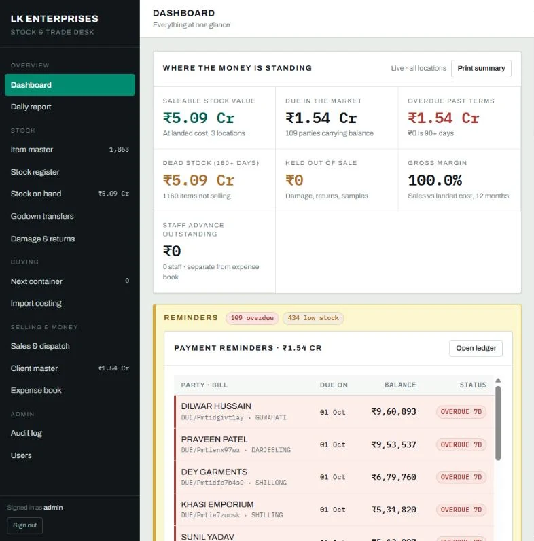Click the Due in the Market ₹1.54 Cr figure

coord(321,118)
